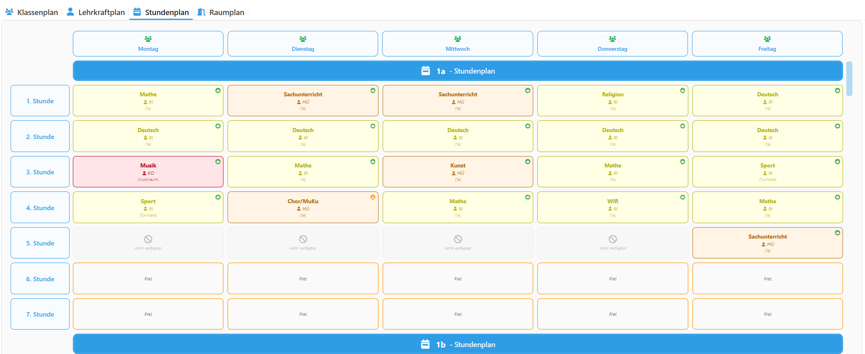The width and height of the screenshot is (865, 354).
Task: Click the group icon above Mittwoch
Action: point(458,39)
